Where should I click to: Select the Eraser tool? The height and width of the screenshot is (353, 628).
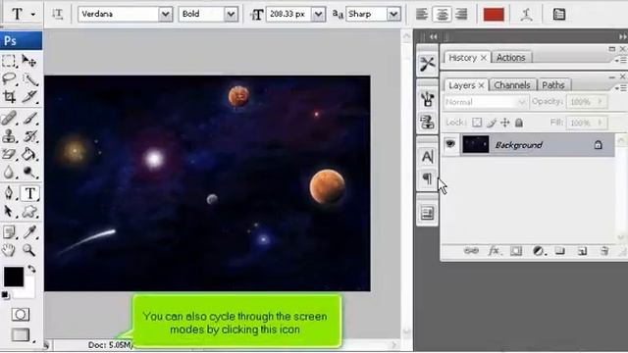tap(9, 154)
